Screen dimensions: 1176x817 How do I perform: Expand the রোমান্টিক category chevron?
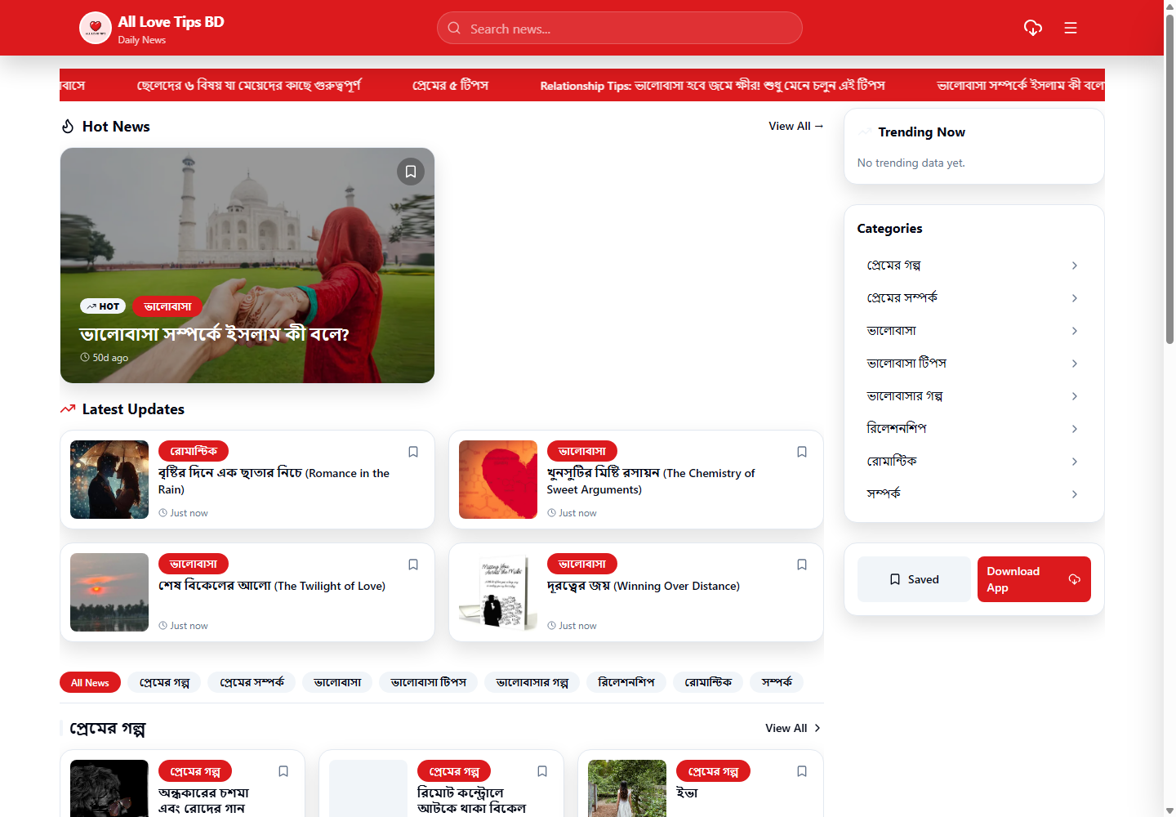1075,462
